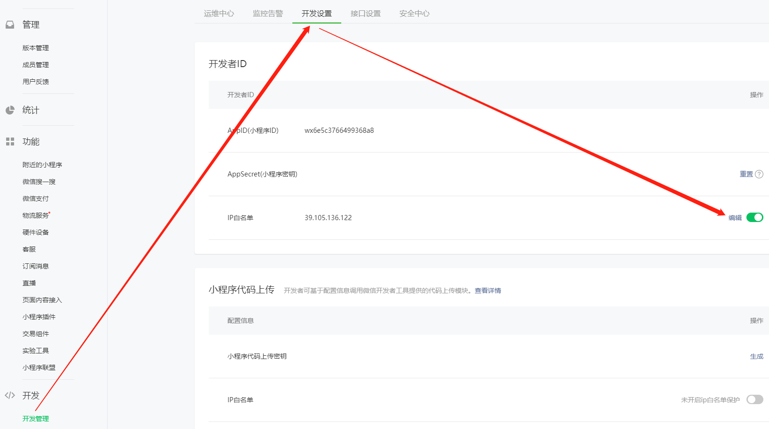
Task: Click the 开发 section heading
Action: tap(31, 395)
